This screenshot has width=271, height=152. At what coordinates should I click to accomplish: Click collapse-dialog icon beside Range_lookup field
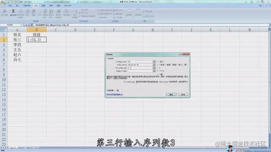pyautogui.click(x=154, y=71)
